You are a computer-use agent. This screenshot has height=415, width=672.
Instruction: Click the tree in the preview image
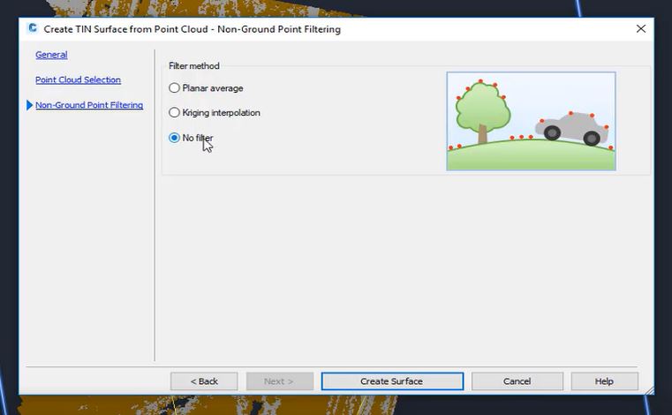[482, 113]
